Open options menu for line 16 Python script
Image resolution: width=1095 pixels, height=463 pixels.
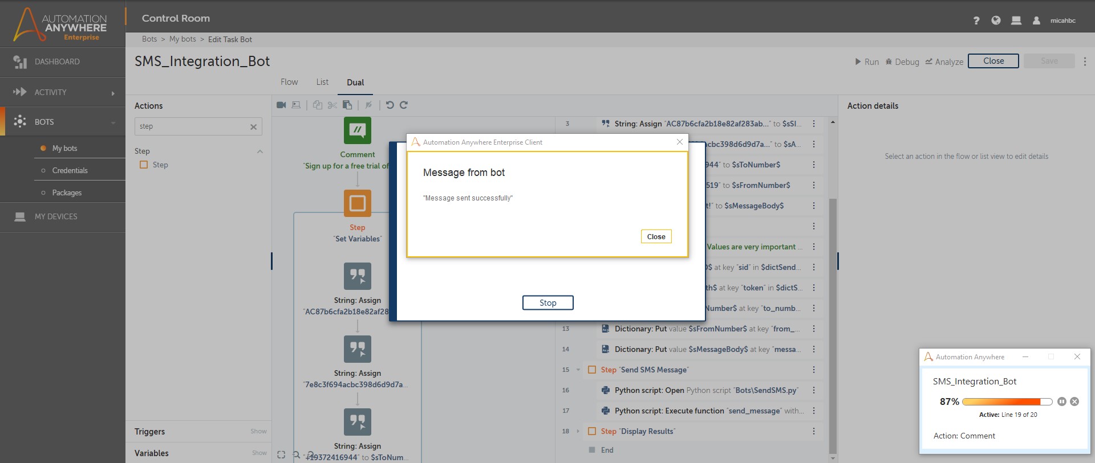pos(814,390)
